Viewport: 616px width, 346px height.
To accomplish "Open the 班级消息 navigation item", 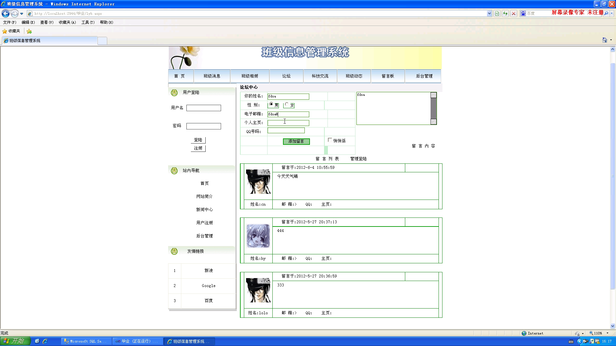I will (212, 76).
